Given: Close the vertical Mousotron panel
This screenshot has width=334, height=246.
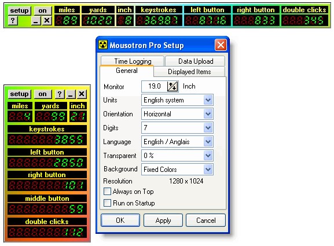Looking at the screenshot, I should (82, 94).
